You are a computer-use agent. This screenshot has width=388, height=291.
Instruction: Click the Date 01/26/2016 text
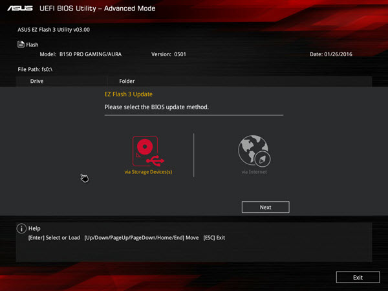[331, 54]
